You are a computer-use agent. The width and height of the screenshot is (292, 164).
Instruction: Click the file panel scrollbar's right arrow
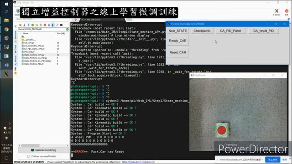[x=68, y=145]
